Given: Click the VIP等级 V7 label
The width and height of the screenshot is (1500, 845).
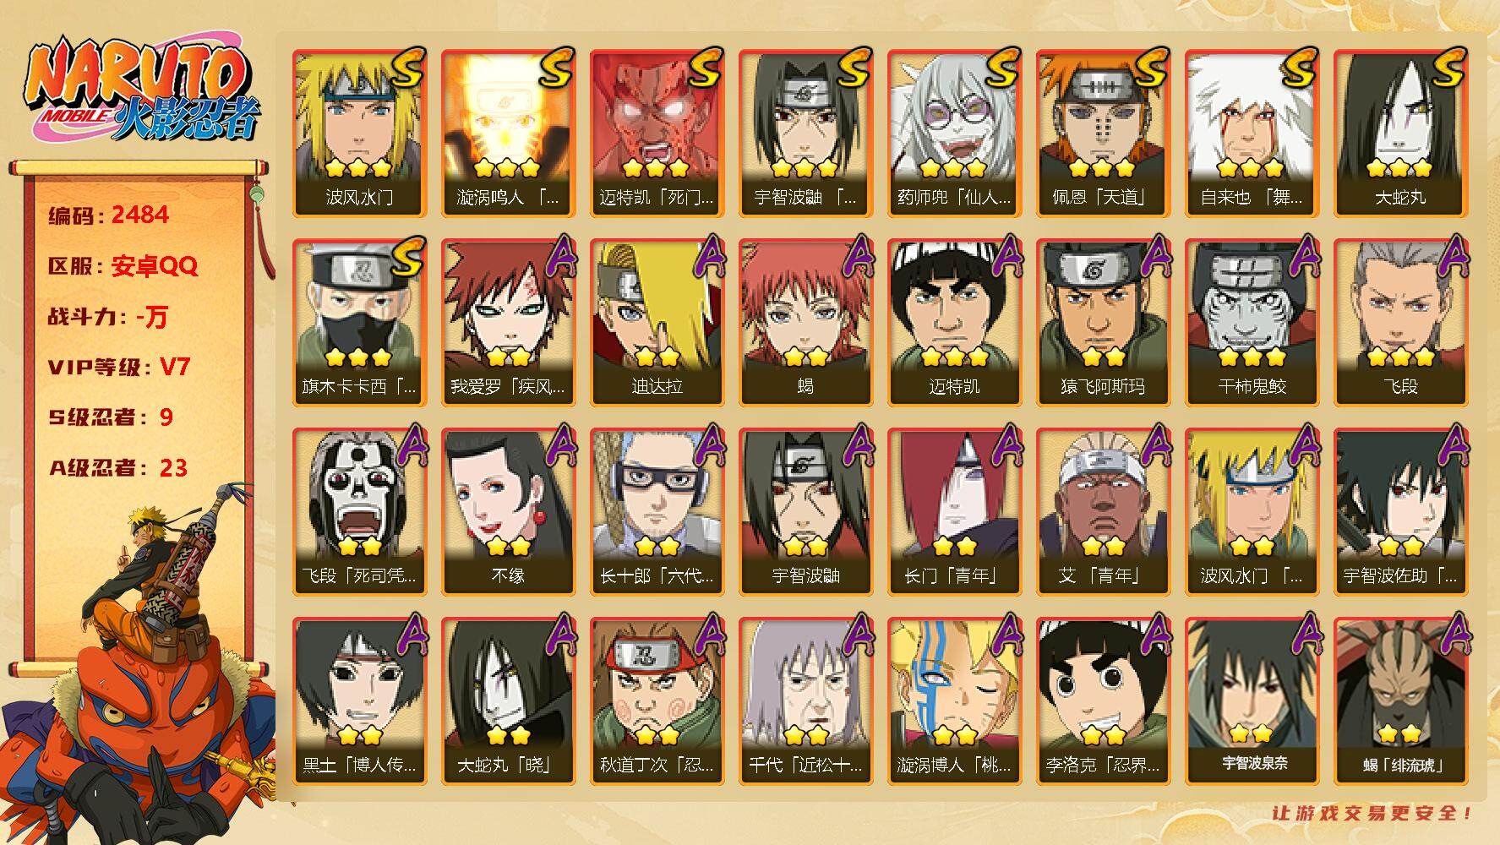Looking at the screenshot, I should pos(118,368).
